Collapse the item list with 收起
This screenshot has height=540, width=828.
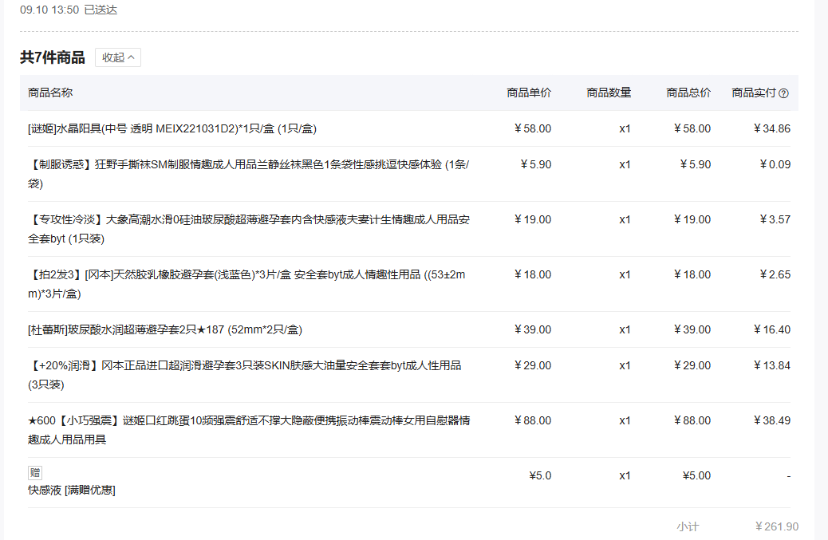[x=118, y=57]
